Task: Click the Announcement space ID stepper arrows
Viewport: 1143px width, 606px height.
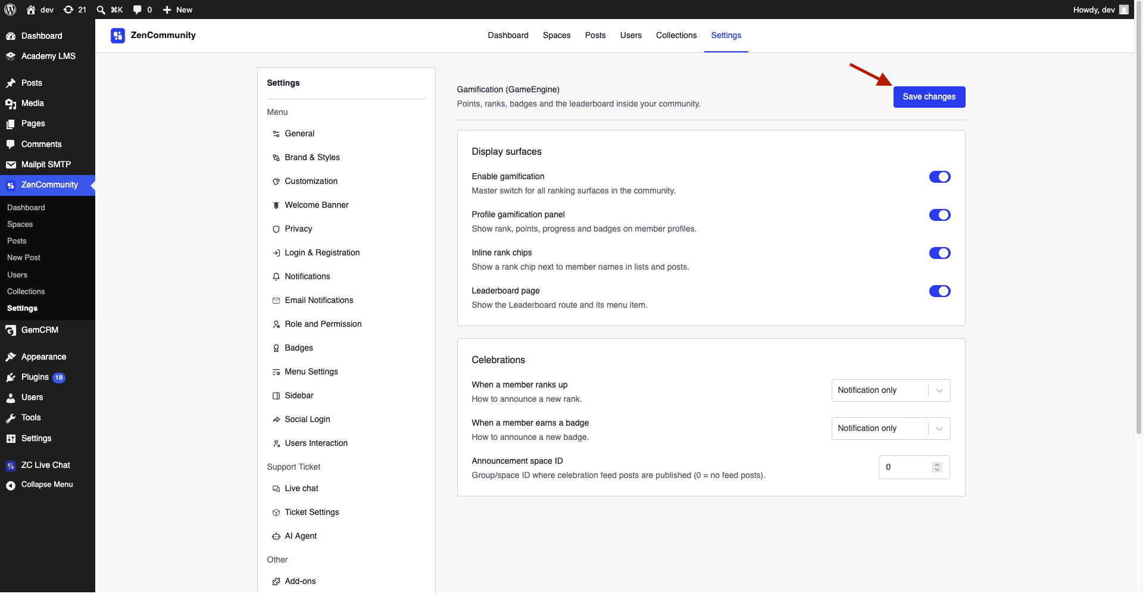Action: 937,467
